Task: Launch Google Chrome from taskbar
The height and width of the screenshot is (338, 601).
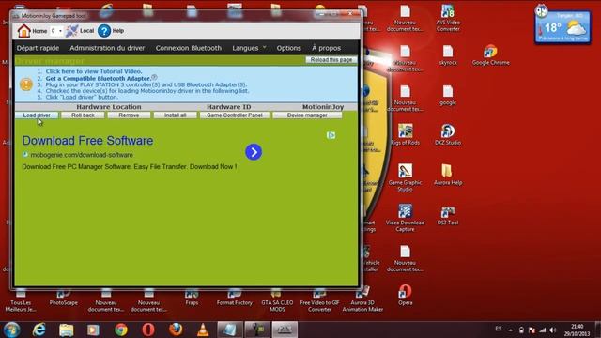Action: click(x=121, y=330)
